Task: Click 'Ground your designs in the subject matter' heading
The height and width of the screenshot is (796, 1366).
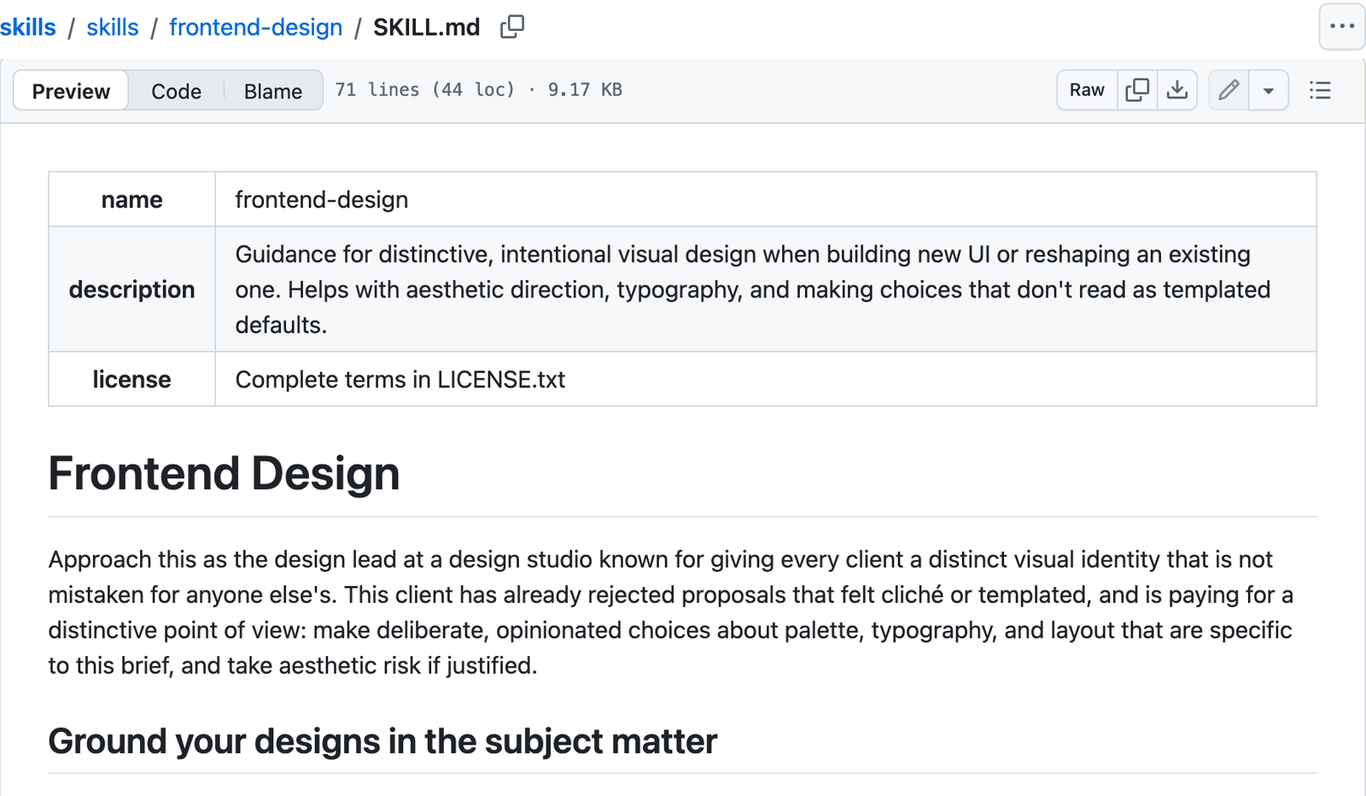Action: [382, 741]
